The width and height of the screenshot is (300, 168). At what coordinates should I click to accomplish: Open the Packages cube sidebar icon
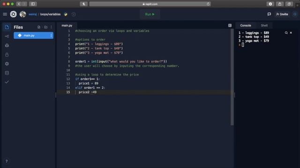[x=7, y=45]
